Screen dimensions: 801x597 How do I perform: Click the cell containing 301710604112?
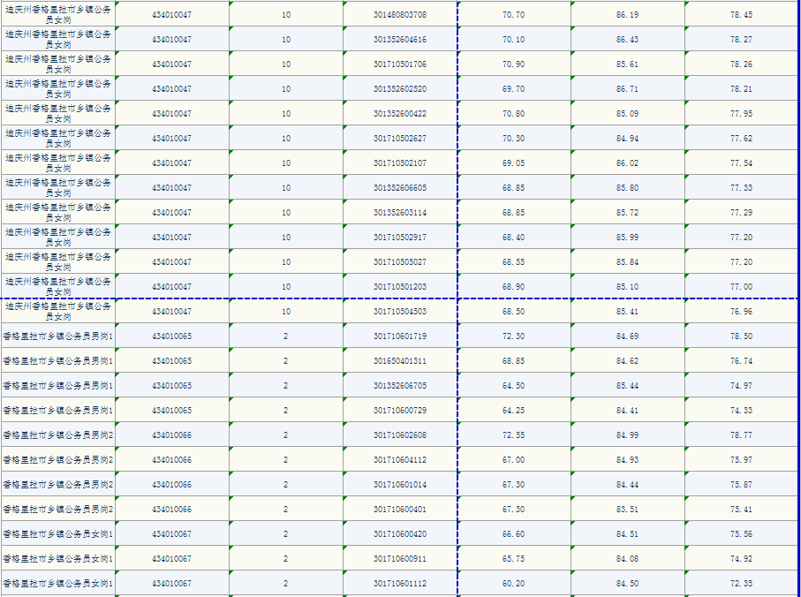tap(399, 460)
